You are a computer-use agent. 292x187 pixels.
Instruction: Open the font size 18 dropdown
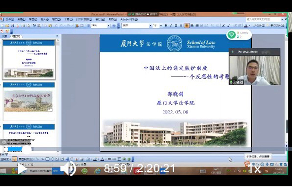click(x=161, y=26)
